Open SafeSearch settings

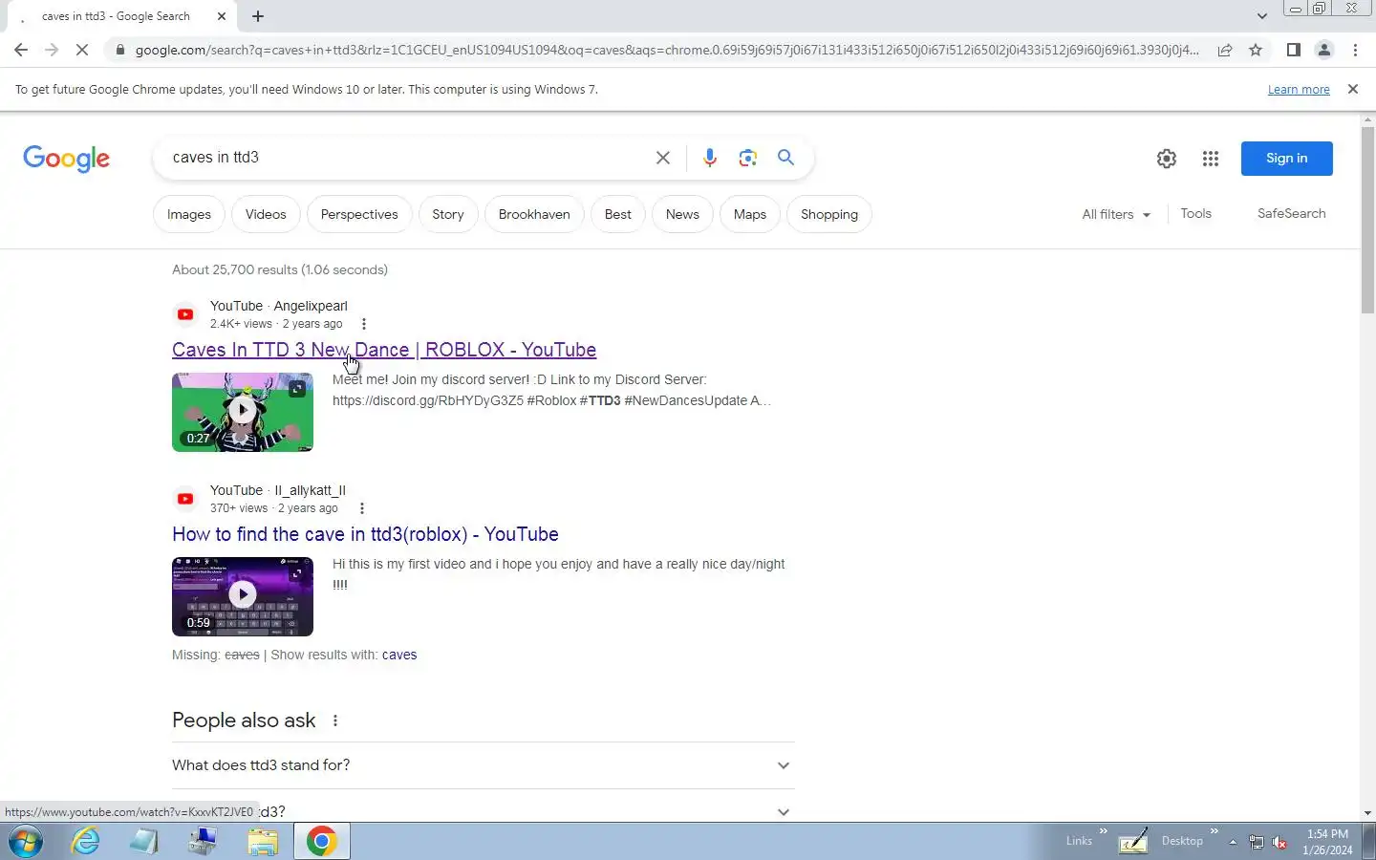(x=1291, y=213)
